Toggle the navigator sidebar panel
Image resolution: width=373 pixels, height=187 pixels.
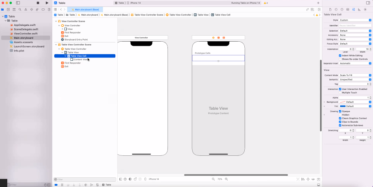click(x=18, y=3)
